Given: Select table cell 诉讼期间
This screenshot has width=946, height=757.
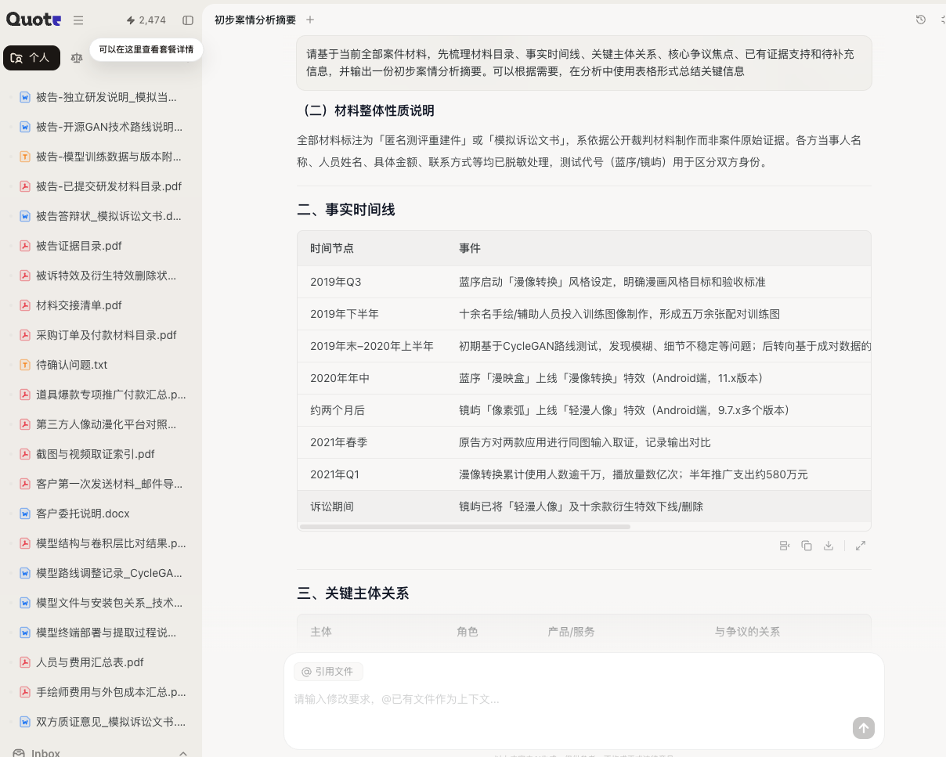Looking at the screenshot, I should click(371, 506).
